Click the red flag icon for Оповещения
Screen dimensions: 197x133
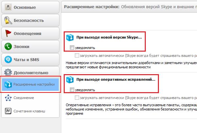(8, 33)
